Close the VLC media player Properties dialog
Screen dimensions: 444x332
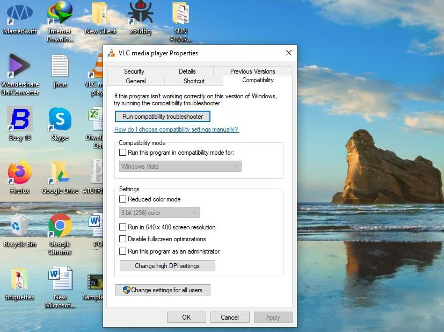click(288, 53)
